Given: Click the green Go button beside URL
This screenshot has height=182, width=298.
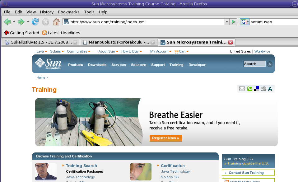Looking at the screenshot, I should coord(234,22).
